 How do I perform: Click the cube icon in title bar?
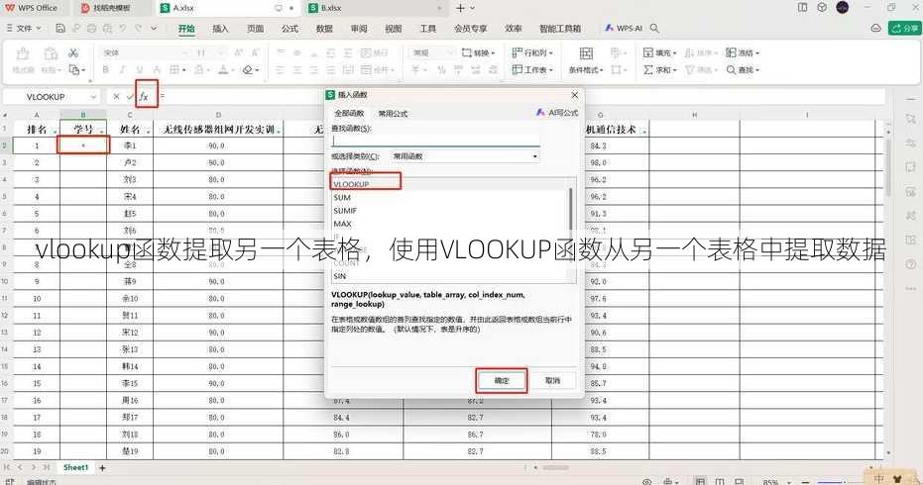[822, 8]
